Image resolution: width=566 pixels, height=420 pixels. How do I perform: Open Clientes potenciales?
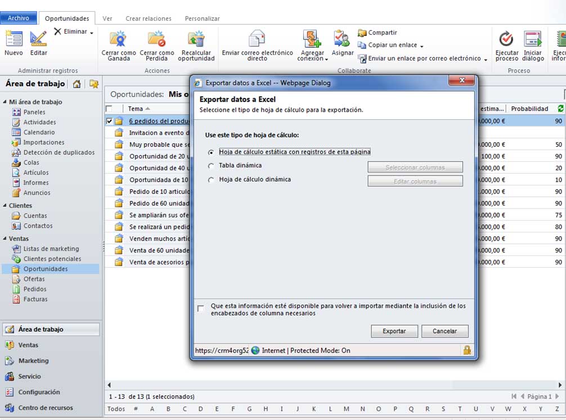coord(52,259)
